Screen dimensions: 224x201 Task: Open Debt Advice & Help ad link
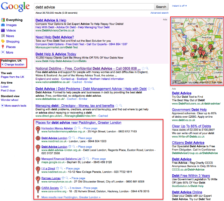(51, 20)
